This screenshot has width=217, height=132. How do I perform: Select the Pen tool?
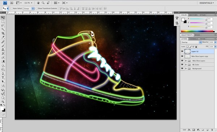3,73
